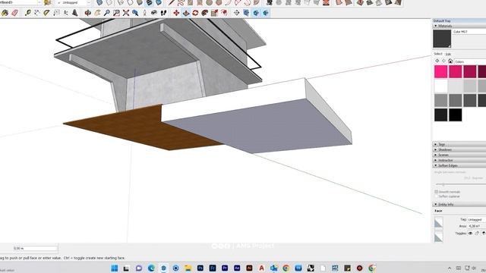Screen dimensions: 486x273
Task: Enable Soften coplanar checkbox
Action: (x=437, y=196)
